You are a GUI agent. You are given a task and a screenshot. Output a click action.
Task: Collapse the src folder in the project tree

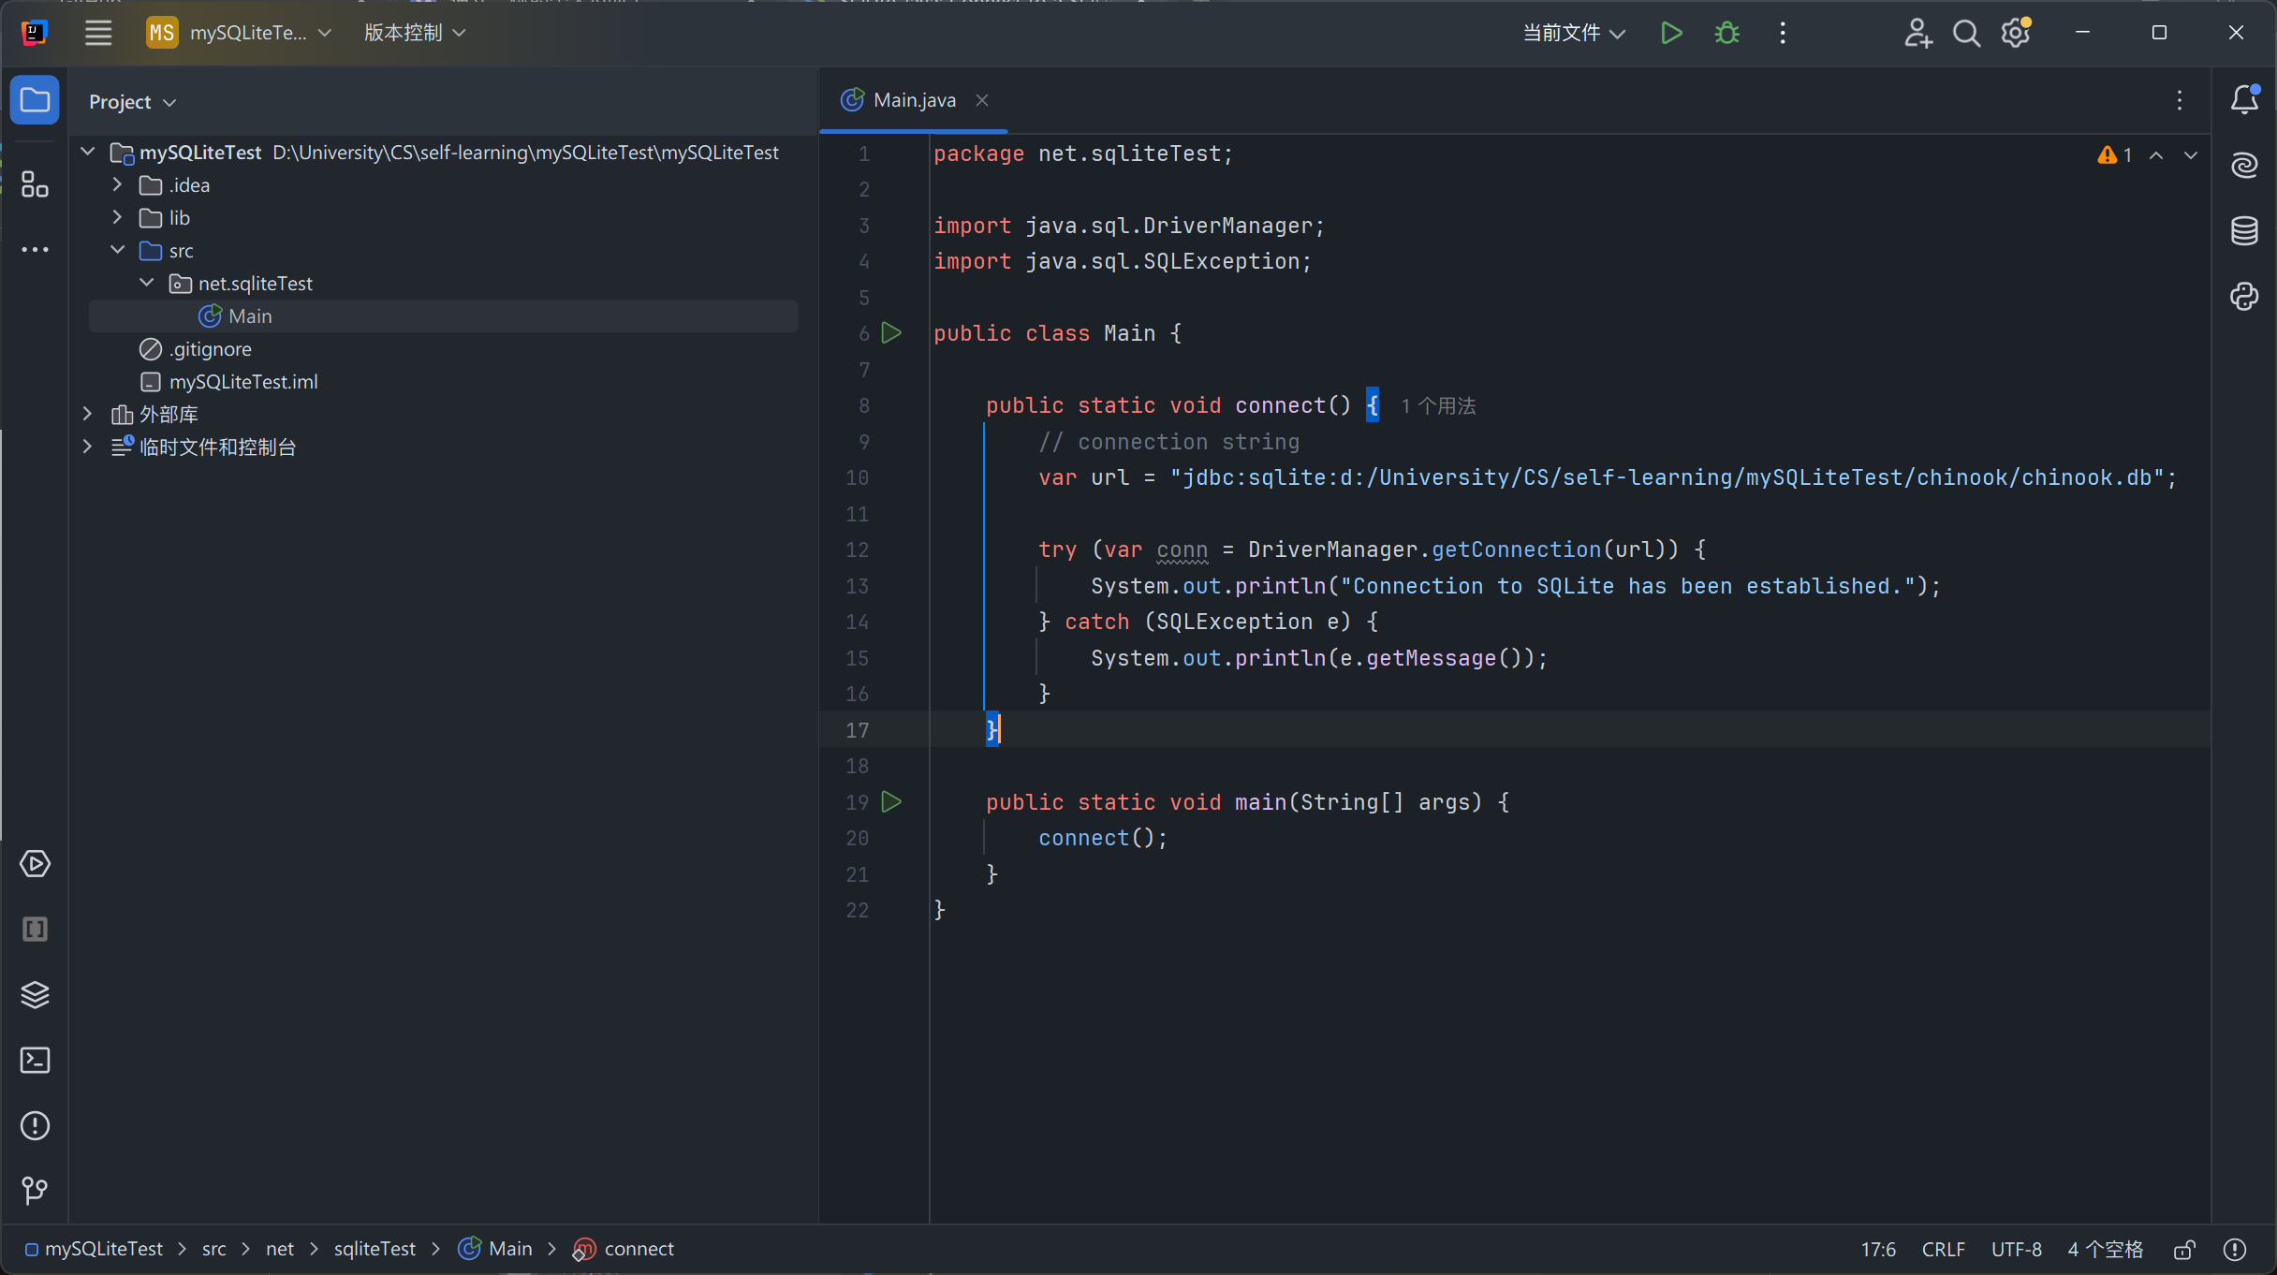click(x=117, y=250)
